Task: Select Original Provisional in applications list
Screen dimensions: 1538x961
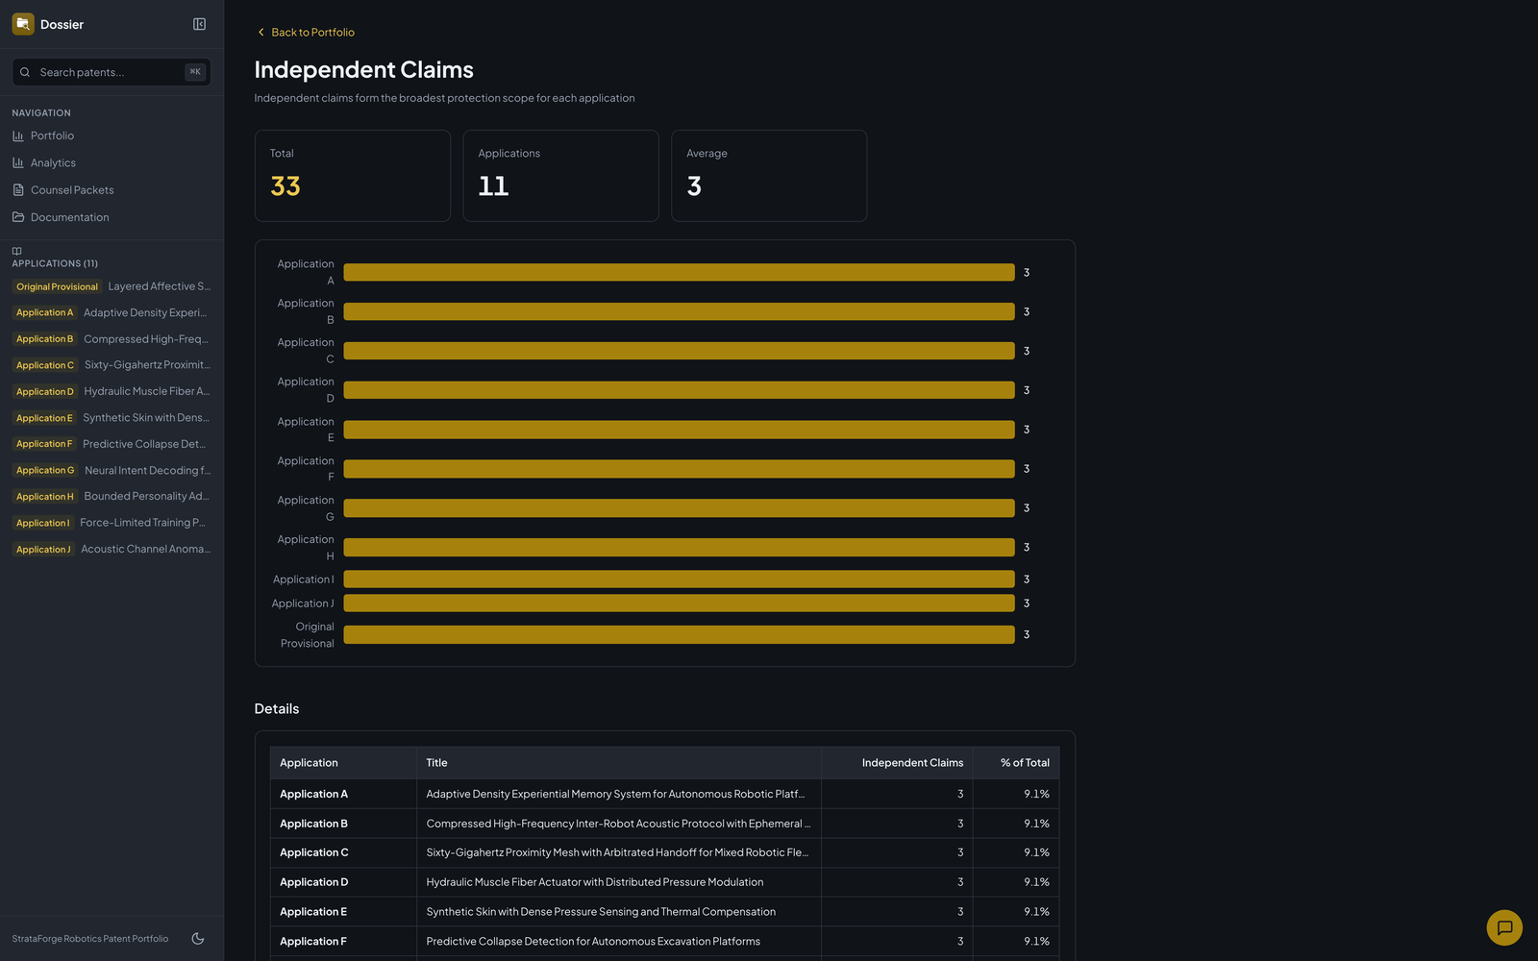Action: pos(112,286)
